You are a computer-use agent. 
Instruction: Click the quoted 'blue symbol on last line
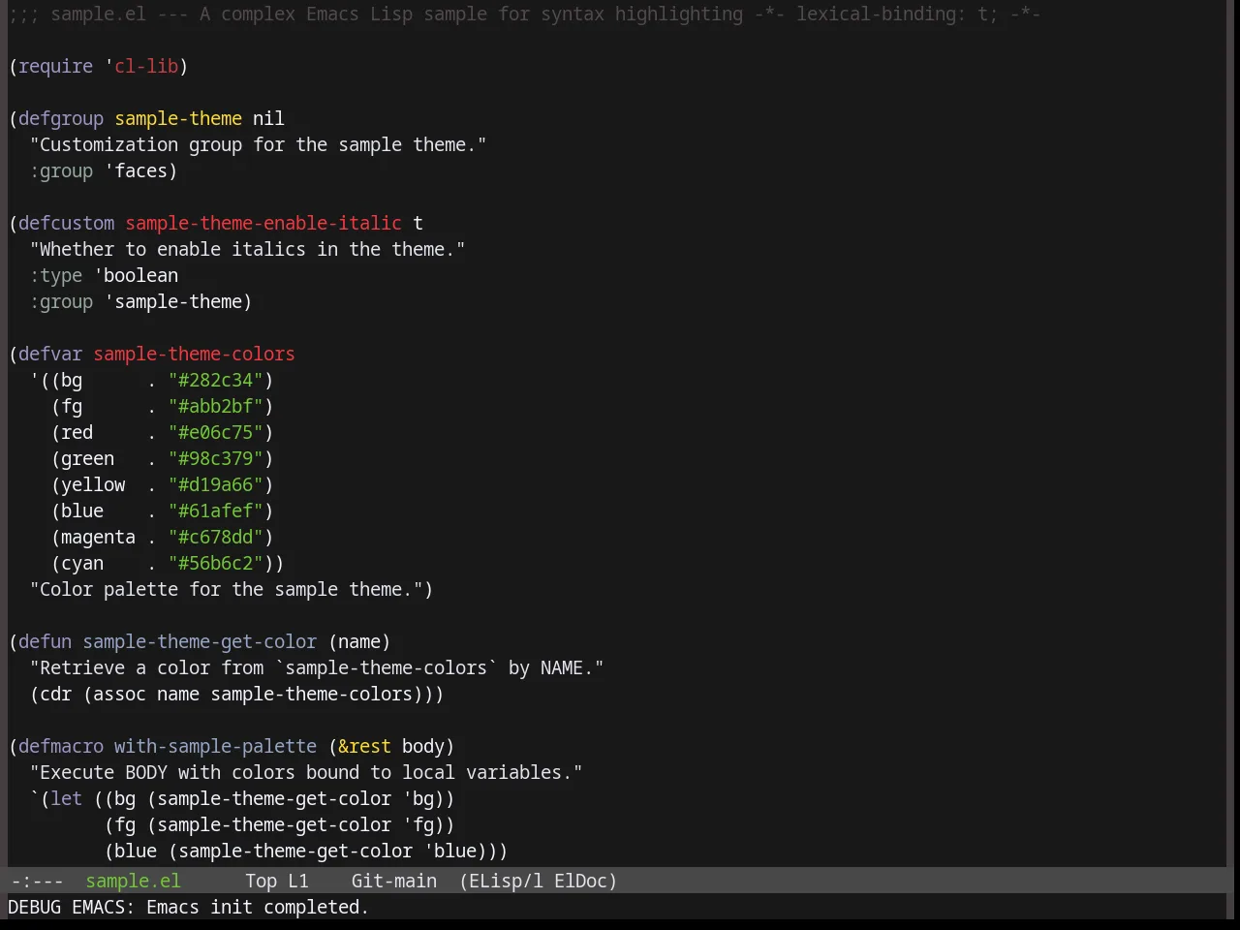[x=449, y=851]
